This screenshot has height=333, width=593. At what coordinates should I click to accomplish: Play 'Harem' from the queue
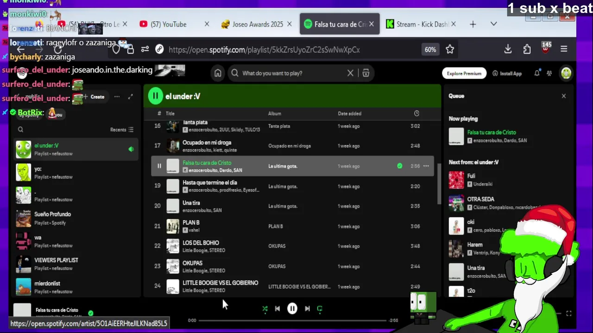475,245
